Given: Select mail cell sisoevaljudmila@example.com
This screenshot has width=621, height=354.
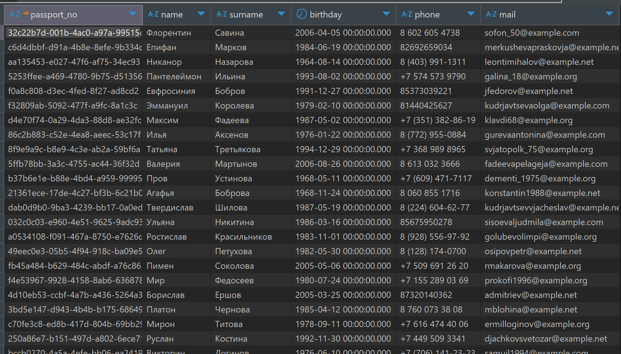Looking at the screenshot, I should tap(551, 222).
